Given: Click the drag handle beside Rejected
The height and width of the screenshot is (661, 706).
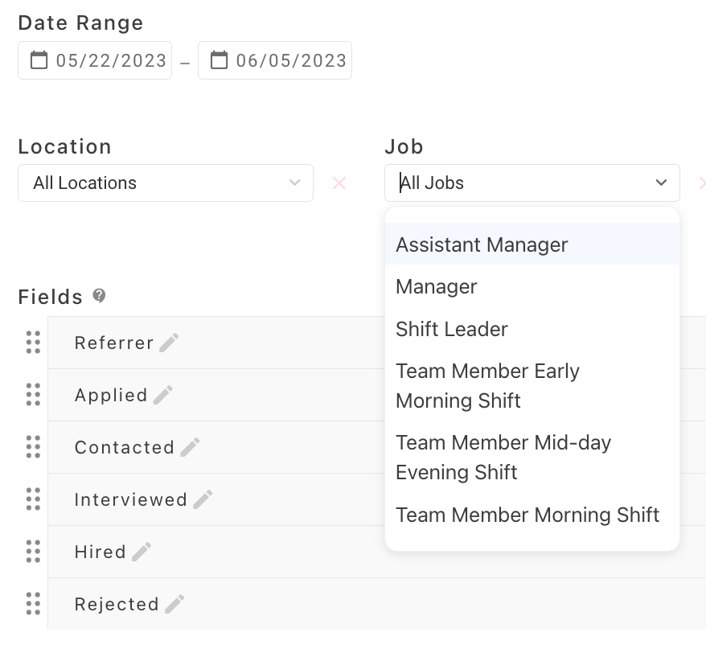Looking at the screenshot, I should [x=33, y=604].
